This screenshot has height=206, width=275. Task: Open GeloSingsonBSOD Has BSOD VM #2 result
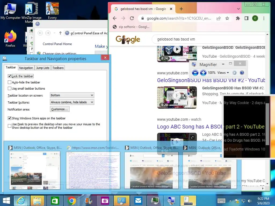pyautogui.click(x=211, y=80)
